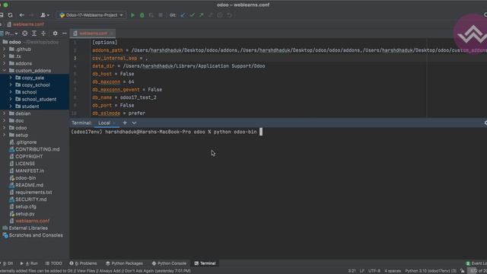Click Select Opened File target icon
This screenshot has height=274, width=487.
pos(25,33)
